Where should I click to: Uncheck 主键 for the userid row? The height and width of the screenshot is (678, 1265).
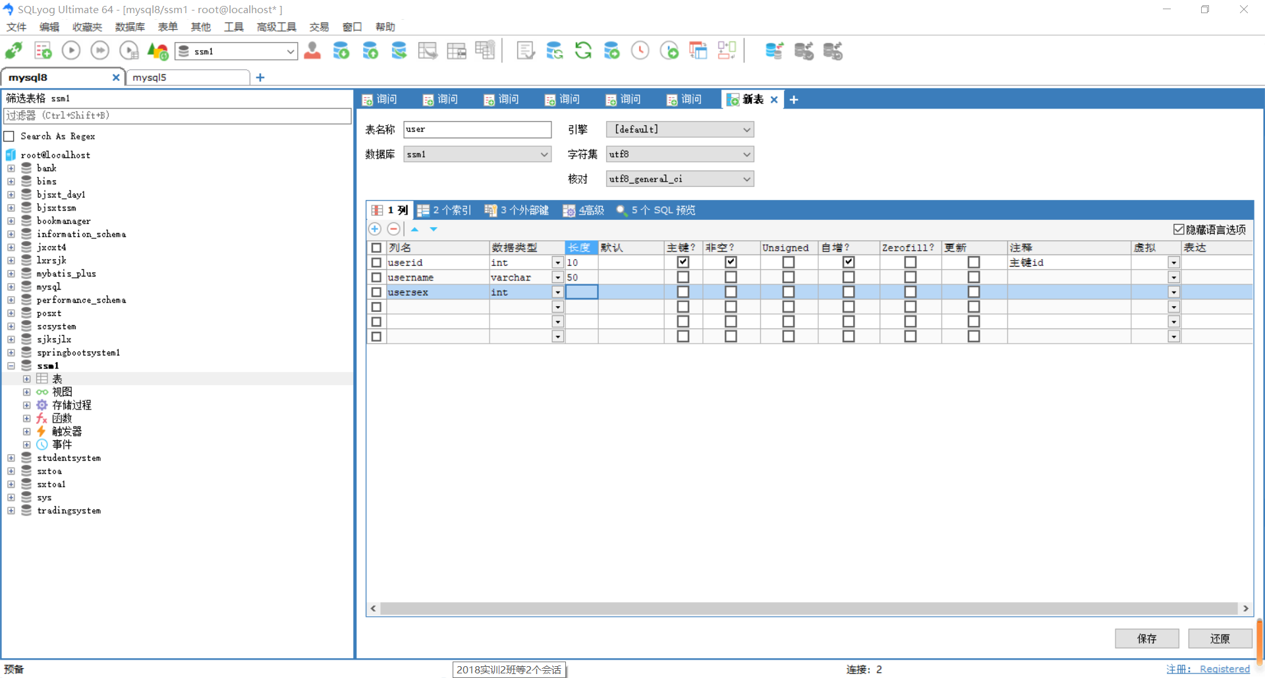coord(683,262)
